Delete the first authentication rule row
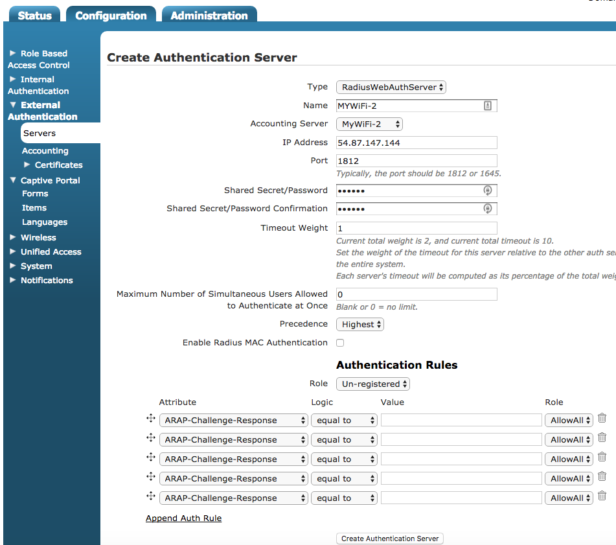This screenshot has height=545, width=616. (x=602, y=418)
